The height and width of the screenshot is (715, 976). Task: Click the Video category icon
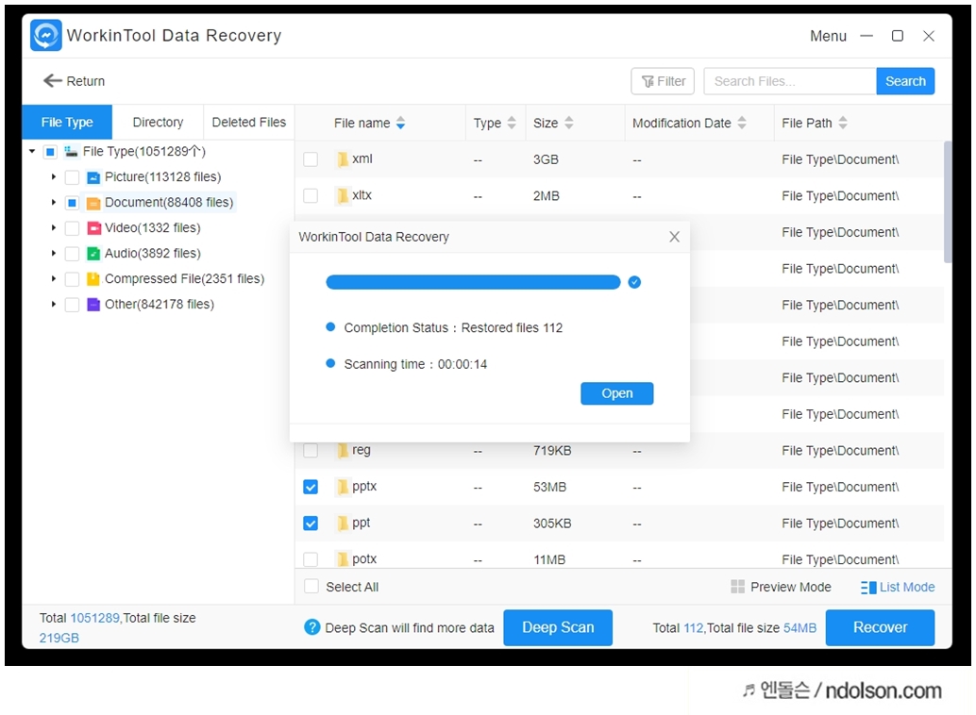coord(93,228)
